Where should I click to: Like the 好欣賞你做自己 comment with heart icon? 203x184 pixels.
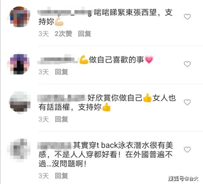[187, 102]
